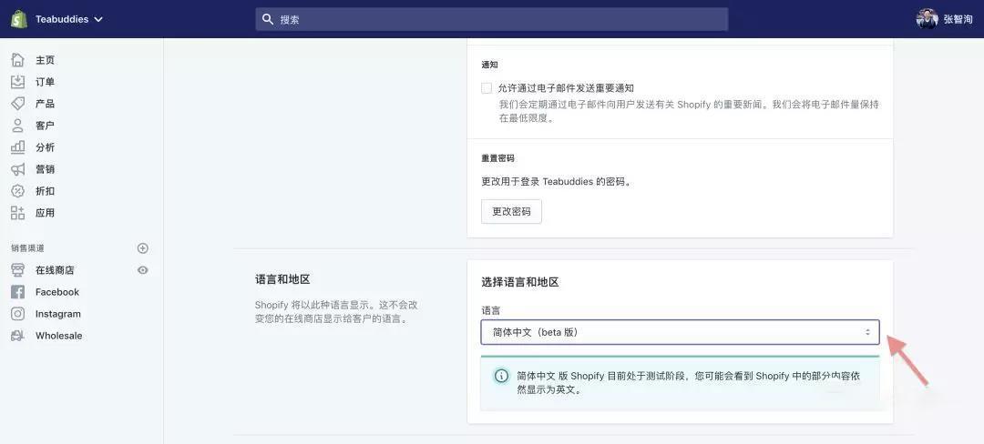Select Instagram sales channel
Image resolution: width=984 pixels, height=444 pixels.
click(x=57, y=314)
